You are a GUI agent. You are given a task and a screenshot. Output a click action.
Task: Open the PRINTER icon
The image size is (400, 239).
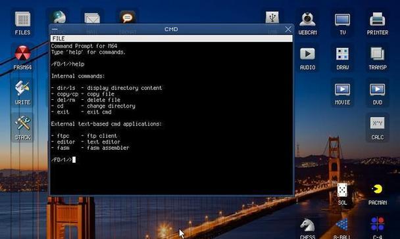click(377, 23)
